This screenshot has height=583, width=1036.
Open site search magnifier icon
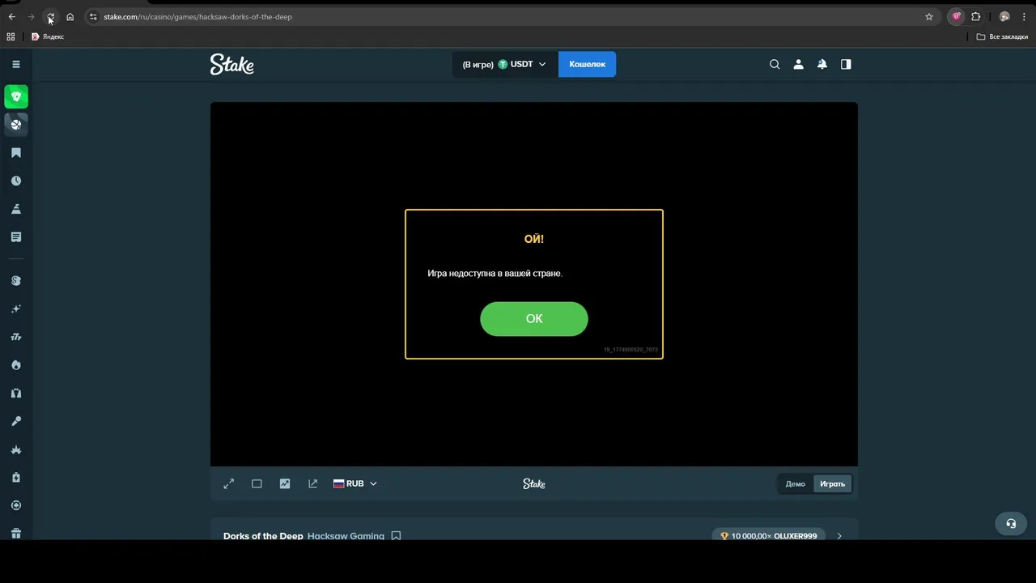pos(775,64)
